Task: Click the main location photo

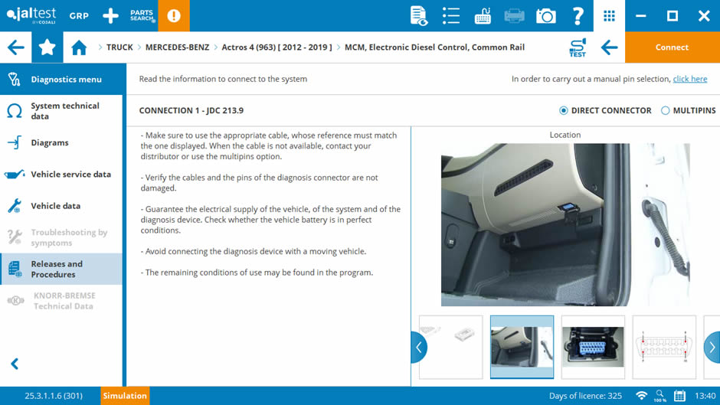Action: (x=565, y=225)
